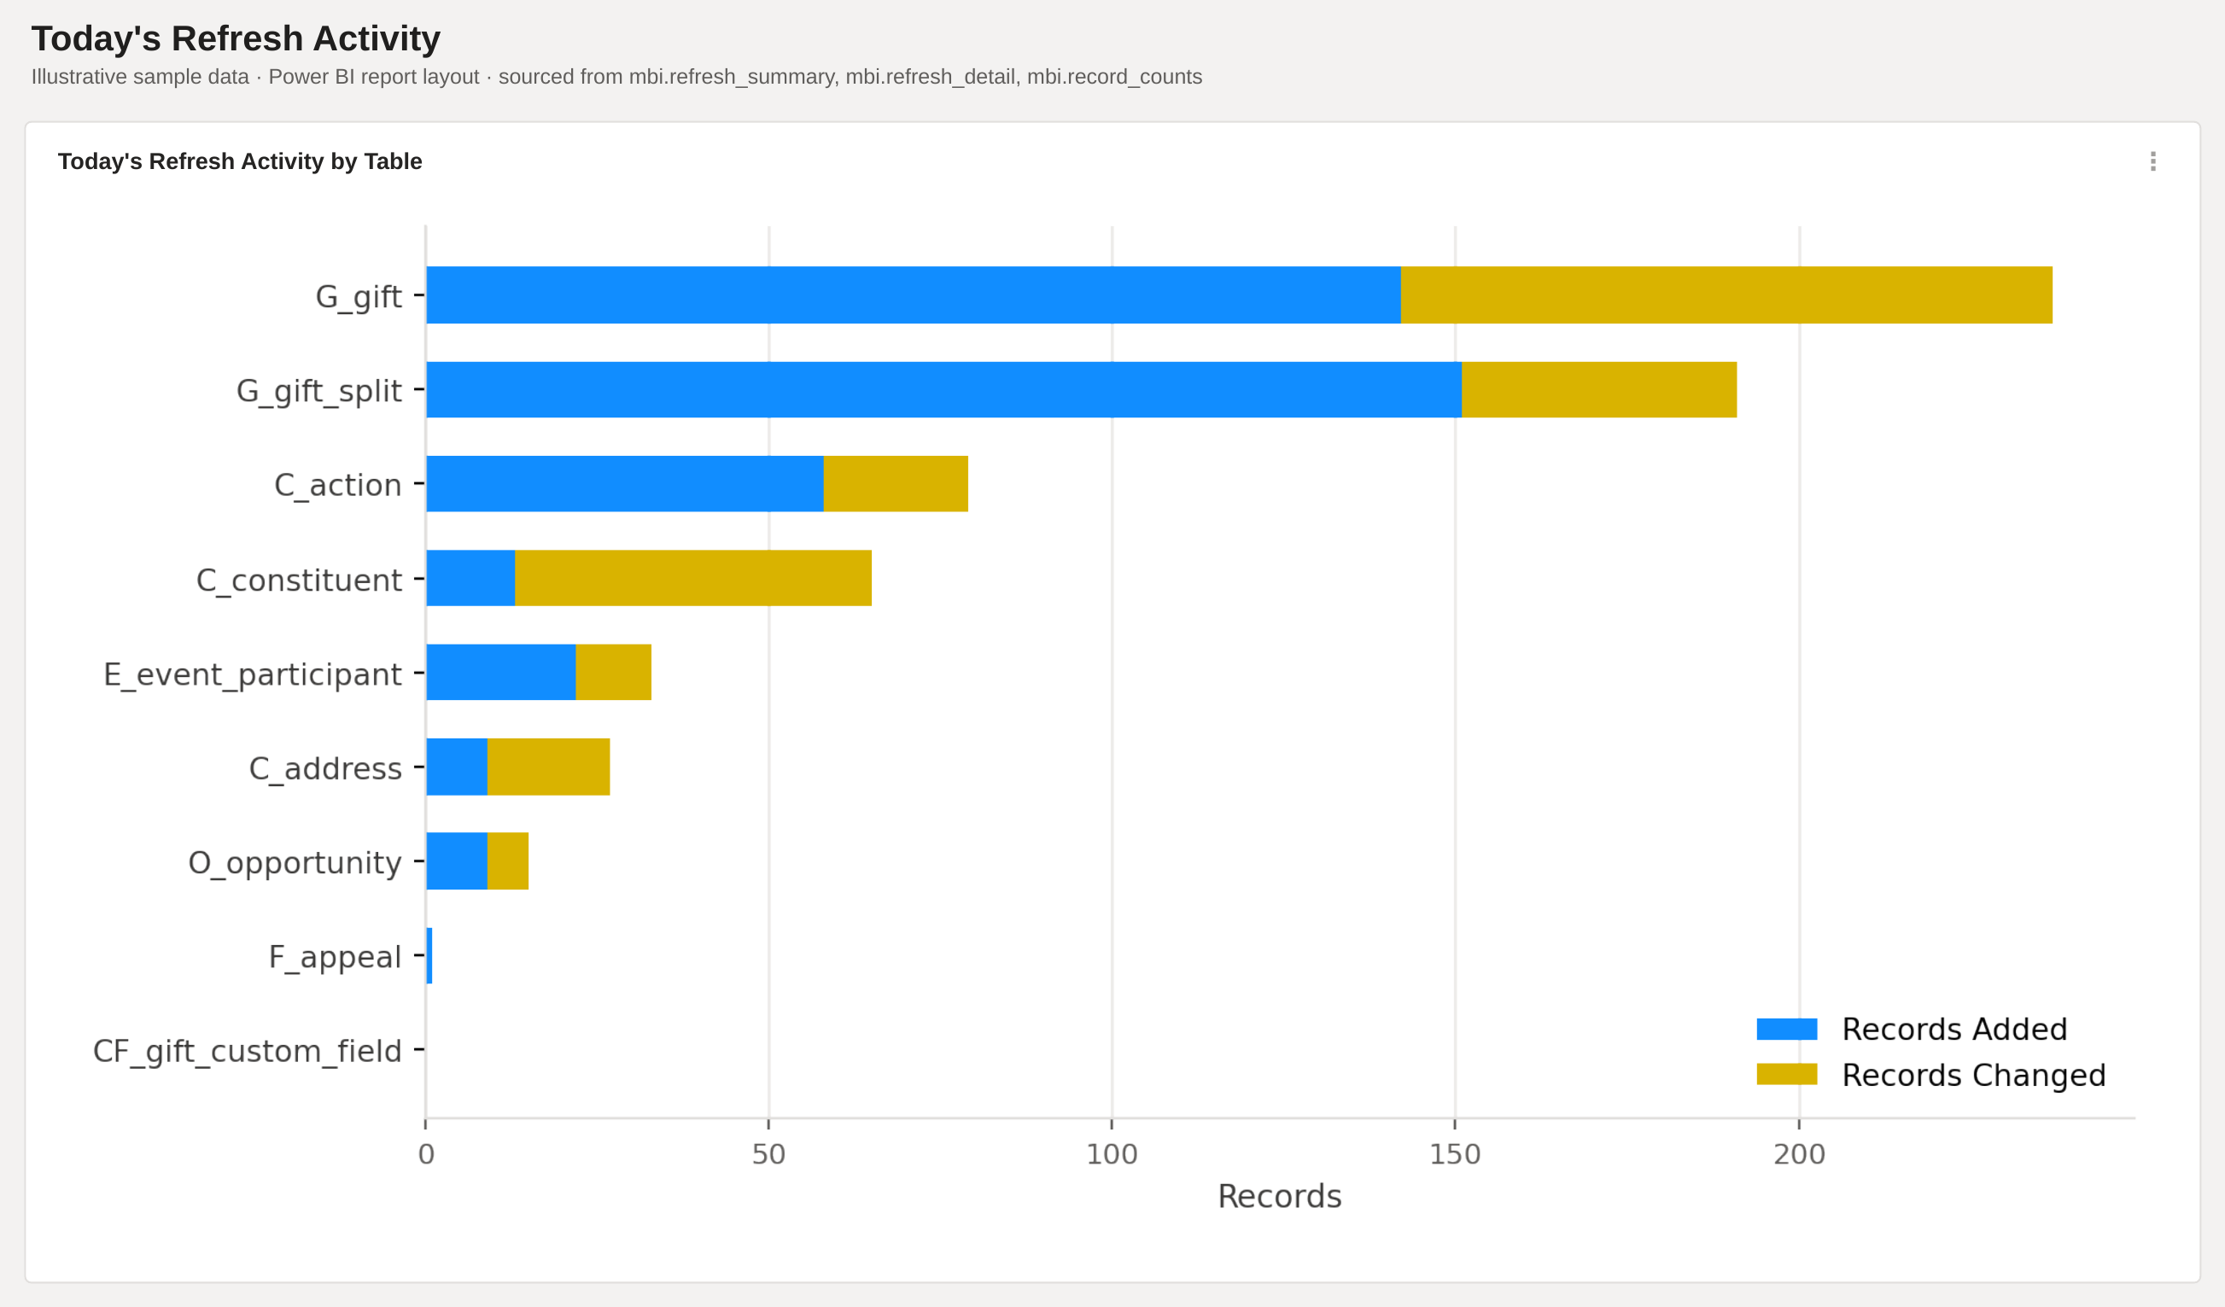This screenshot has height=1307, width=2225.
Task: Select the yellow G_gift records changed bar
Action: point(1726,295)
